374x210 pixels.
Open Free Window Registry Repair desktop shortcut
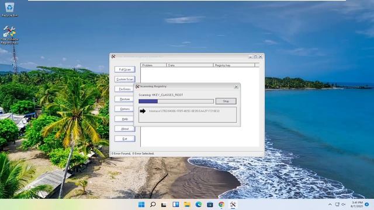pyautogui.click(x=9, y=35)
